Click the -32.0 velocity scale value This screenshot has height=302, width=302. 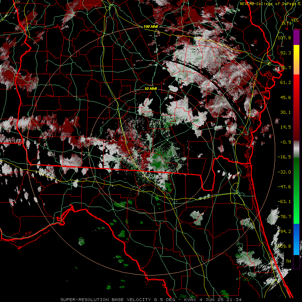click(284, 172)
